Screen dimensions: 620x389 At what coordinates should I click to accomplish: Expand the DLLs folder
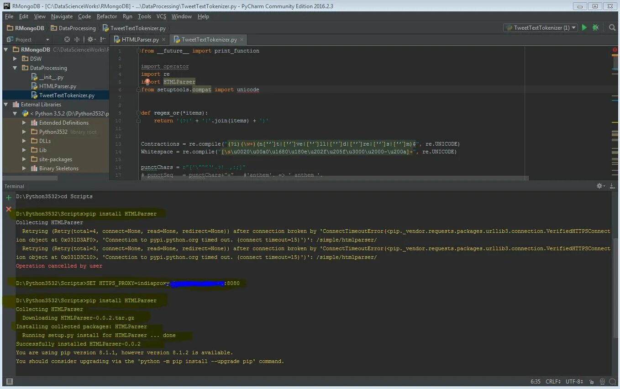24,141
